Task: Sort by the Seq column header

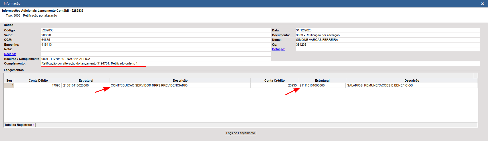Action: coord(9,80)
